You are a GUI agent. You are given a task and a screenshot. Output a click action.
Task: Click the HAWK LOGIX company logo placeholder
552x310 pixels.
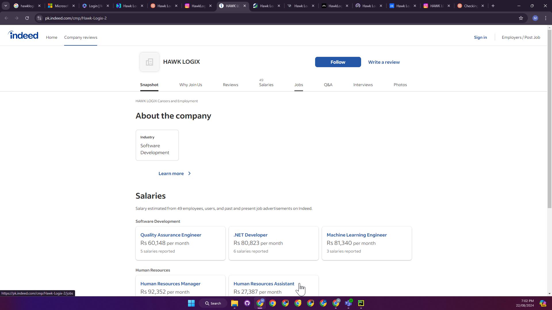pyautogui.click(x=149, y=62)
